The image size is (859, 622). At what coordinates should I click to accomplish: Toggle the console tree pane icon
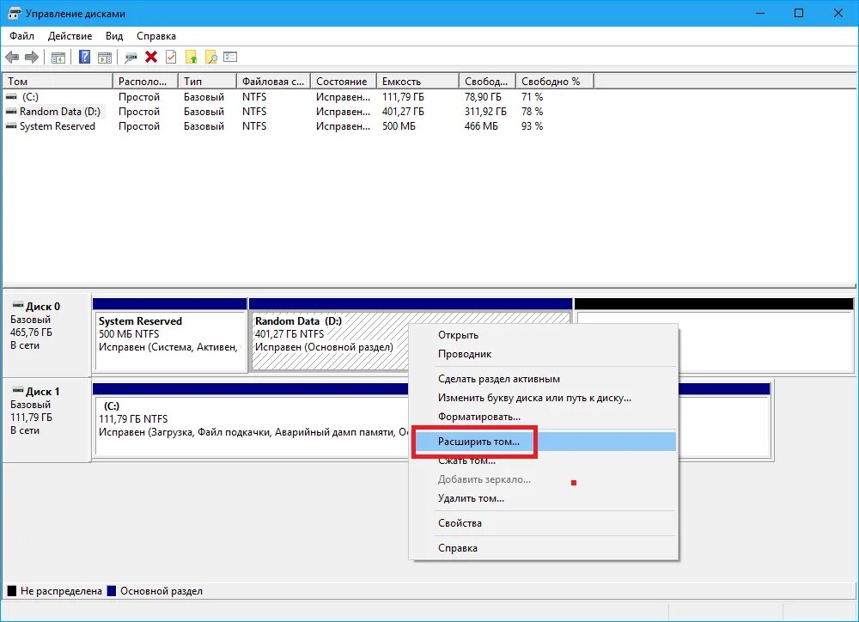(58, 57)
